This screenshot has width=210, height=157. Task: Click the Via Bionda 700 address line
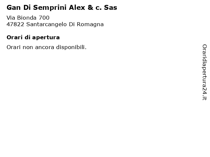(28, 18)
